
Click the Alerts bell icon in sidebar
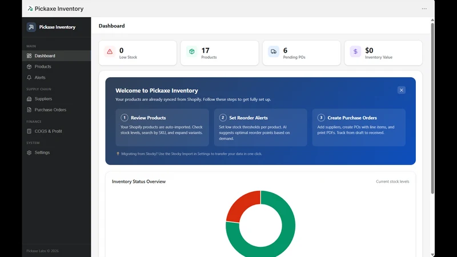29,78
